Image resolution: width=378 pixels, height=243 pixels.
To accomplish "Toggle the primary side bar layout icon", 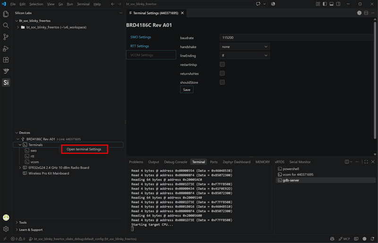I will pos(325,4).
